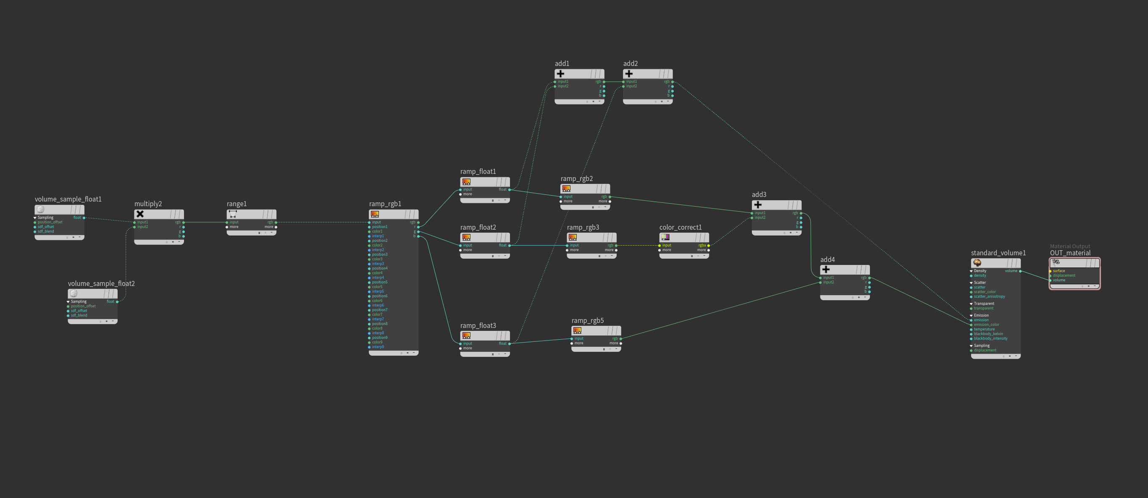Click the emission_color input port
The height and width of the screenshot is (498, 1148).
click(971, 325)
